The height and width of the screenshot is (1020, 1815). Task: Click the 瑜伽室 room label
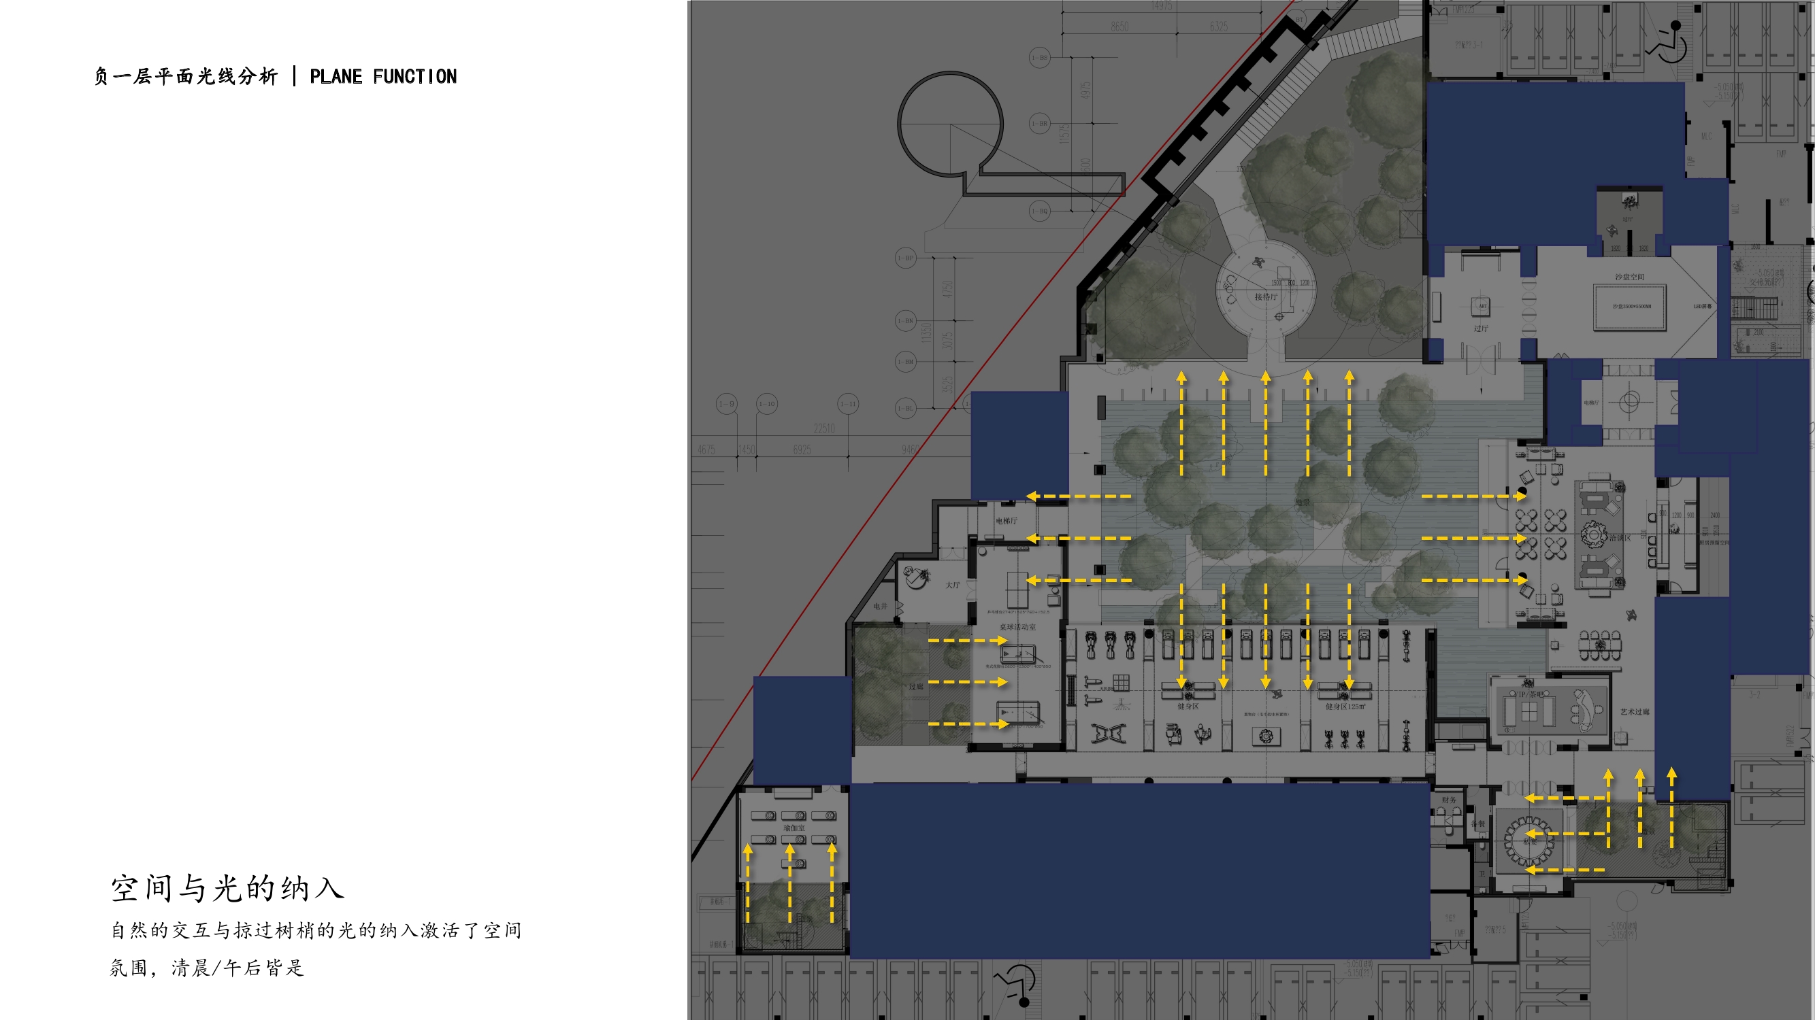(794, 828)
